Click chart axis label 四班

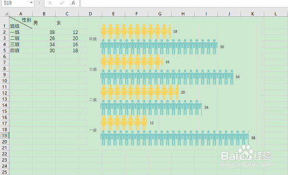coord(93,39)
